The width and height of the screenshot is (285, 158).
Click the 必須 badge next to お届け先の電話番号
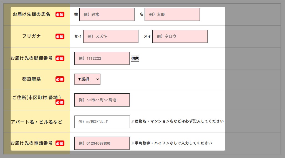tap(60, 143)
